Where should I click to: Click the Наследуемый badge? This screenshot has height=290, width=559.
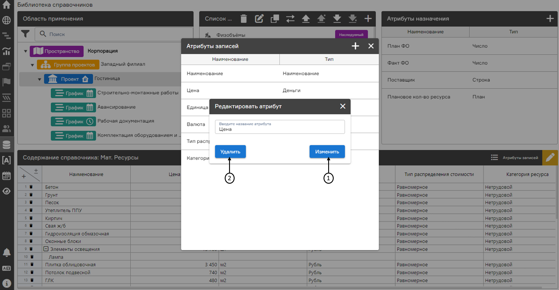(x=351, y=34)
